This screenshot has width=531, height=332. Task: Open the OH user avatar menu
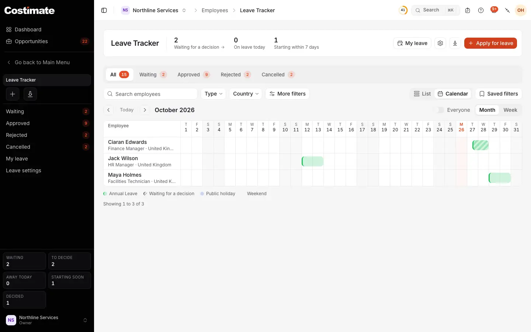click(x=521, y=10)
